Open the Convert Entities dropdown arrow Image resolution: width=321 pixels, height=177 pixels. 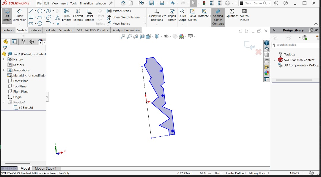[x=78, y=25]
